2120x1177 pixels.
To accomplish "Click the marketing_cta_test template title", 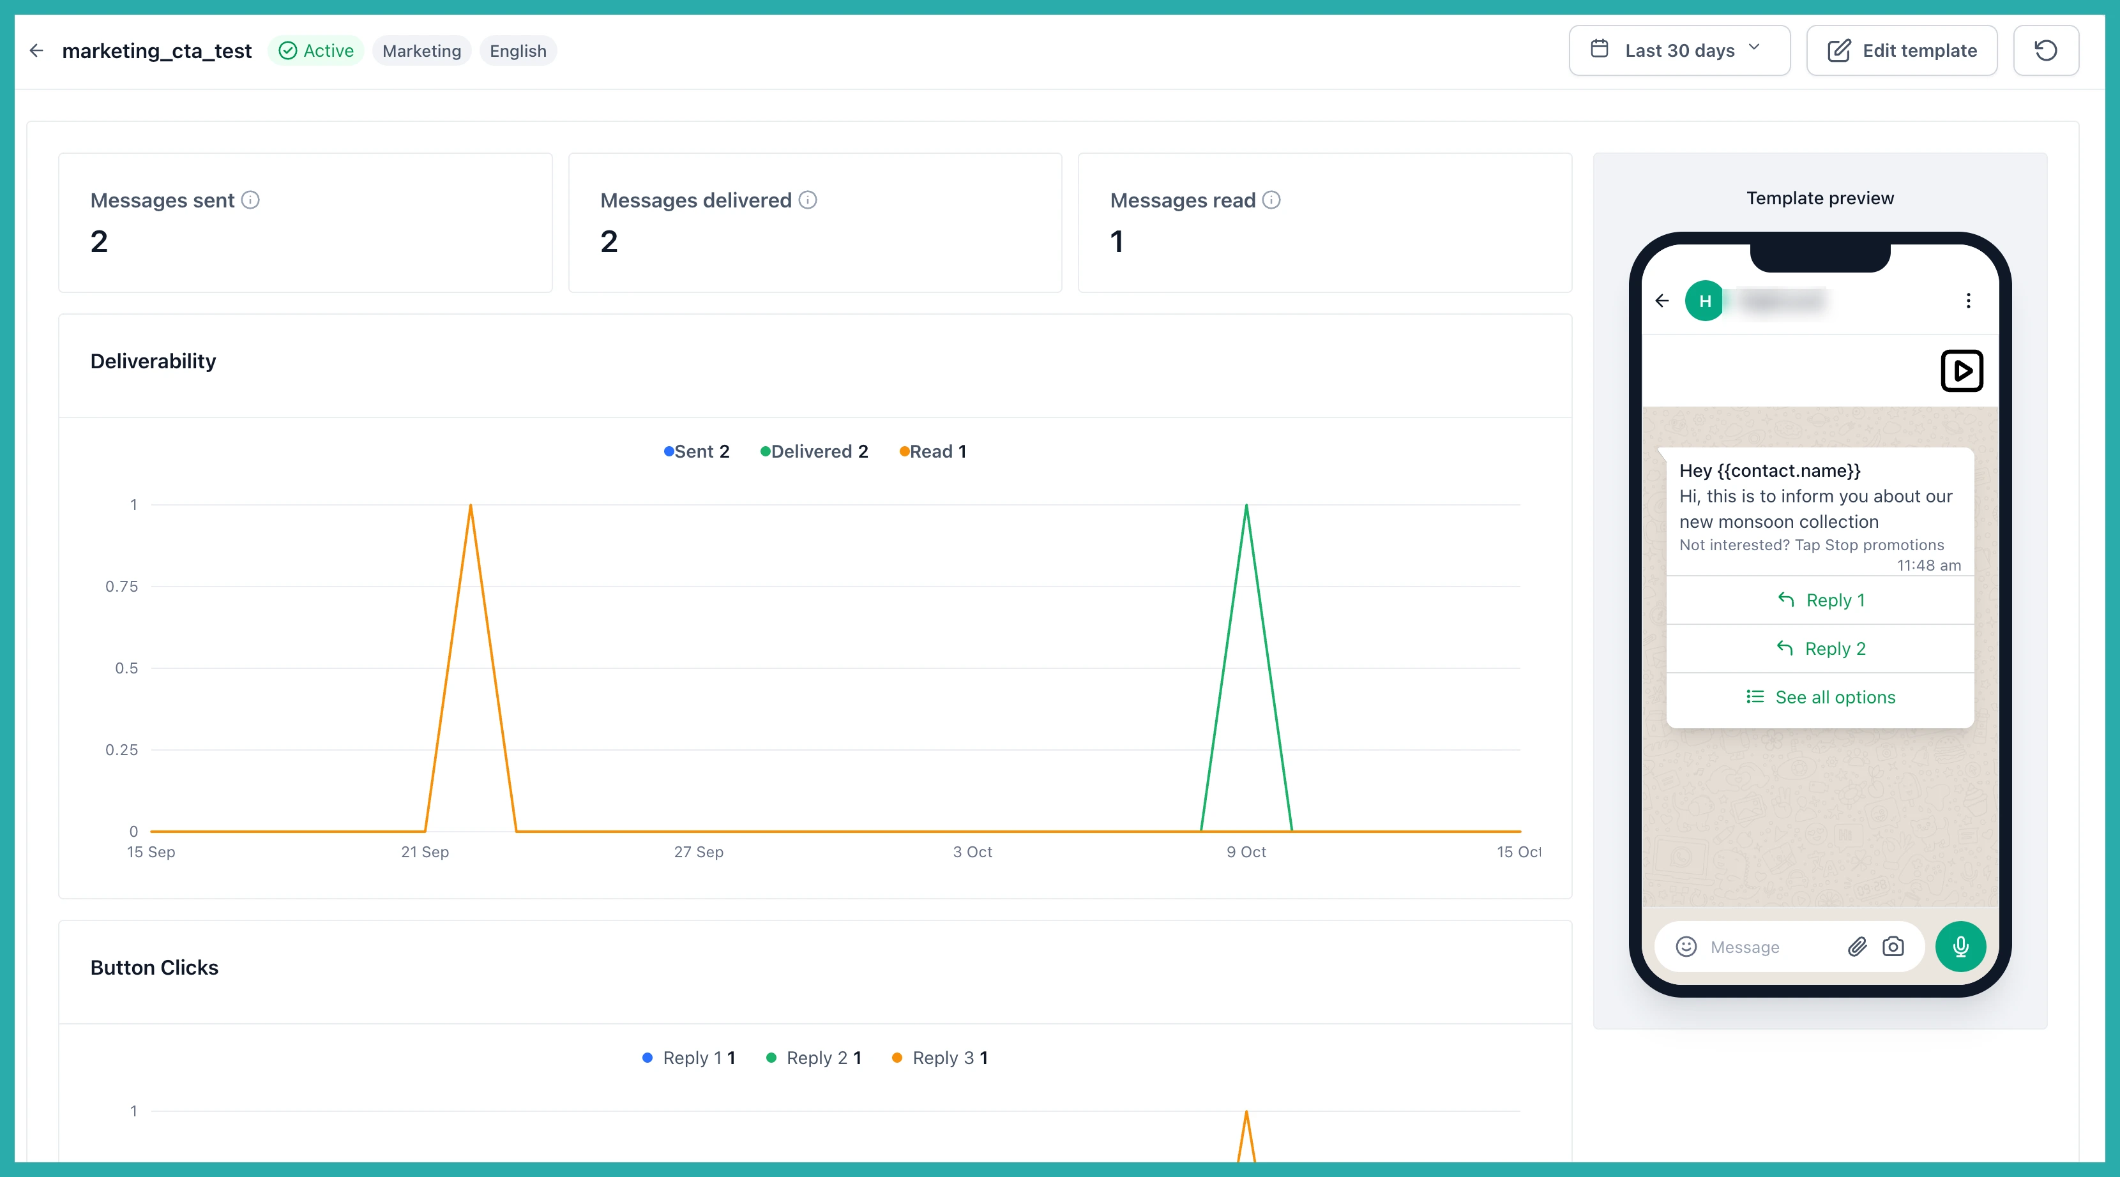I will tap(156, 51).
